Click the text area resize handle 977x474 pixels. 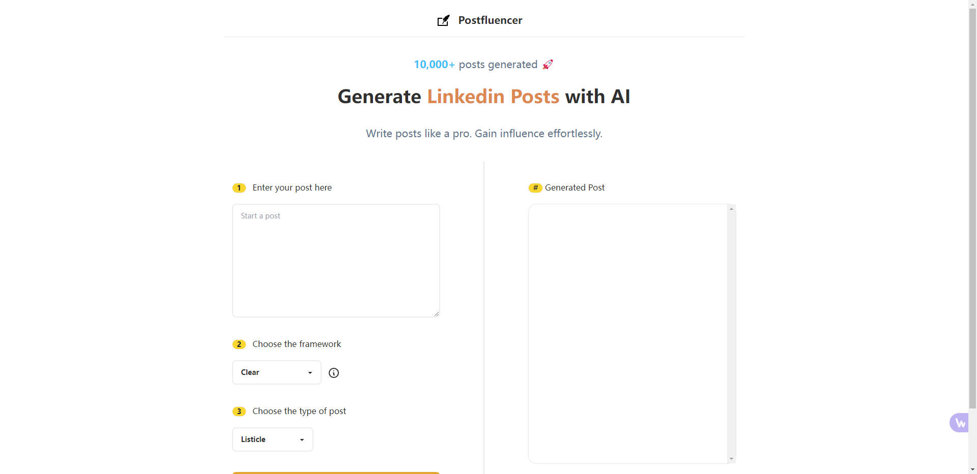coord(437,314)
